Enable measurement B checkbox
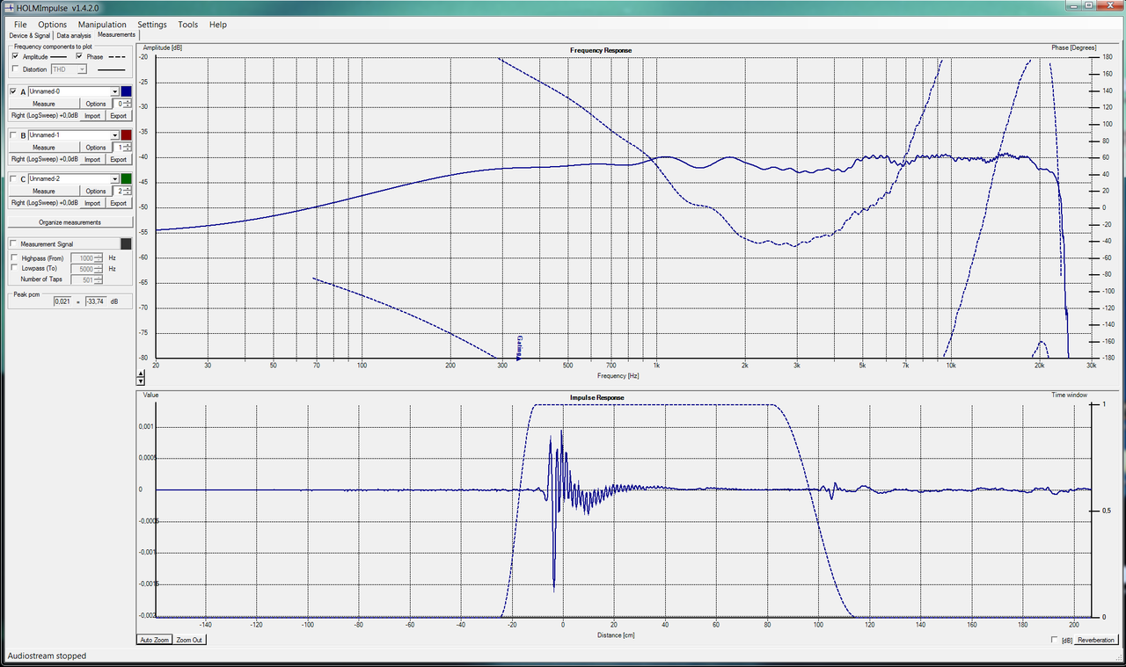 (x=13, y=135)
